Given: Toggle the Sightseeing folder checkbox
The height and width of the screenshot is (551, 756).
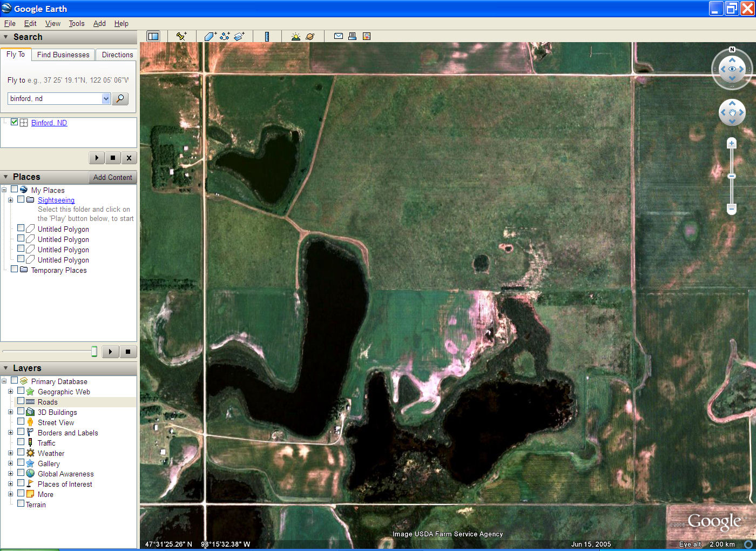Looking at the screenshot, I should [21, 199].
